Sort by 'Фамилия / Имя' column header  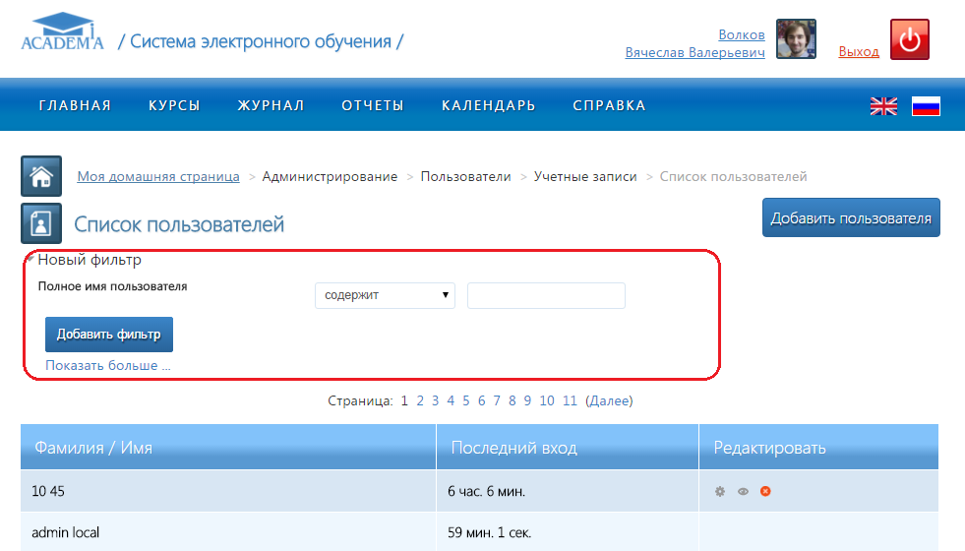228,447
